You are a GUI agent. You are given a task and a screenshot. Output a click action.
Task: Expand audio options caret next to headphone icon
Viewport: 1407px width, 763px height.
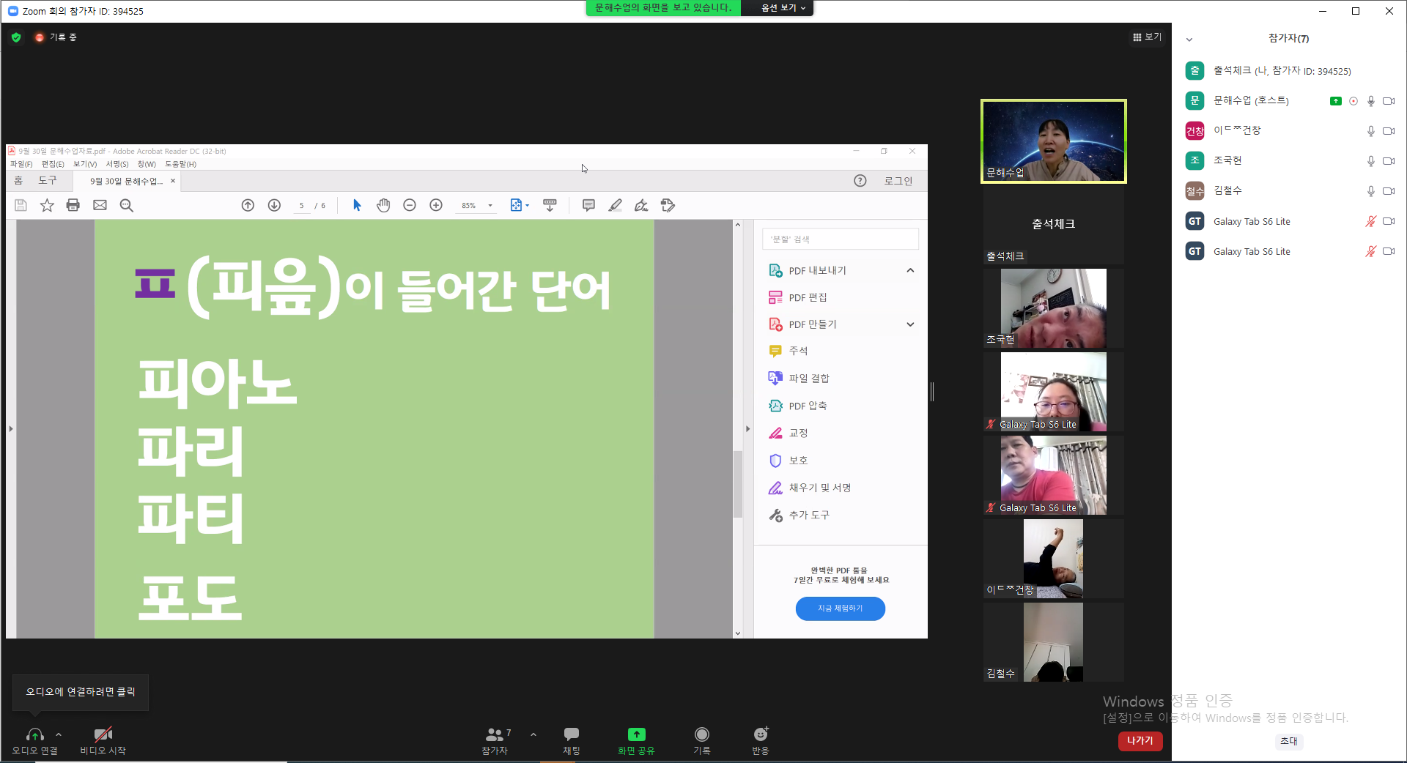[59, 734]
